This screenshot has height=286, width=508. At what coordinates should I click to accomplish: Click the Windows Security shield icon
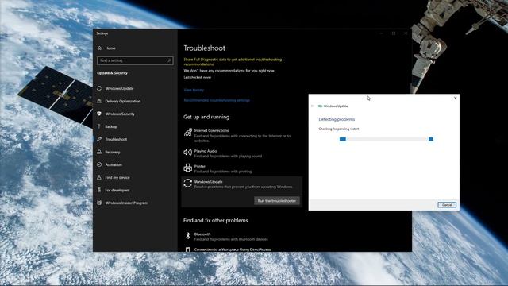(99, 114)
